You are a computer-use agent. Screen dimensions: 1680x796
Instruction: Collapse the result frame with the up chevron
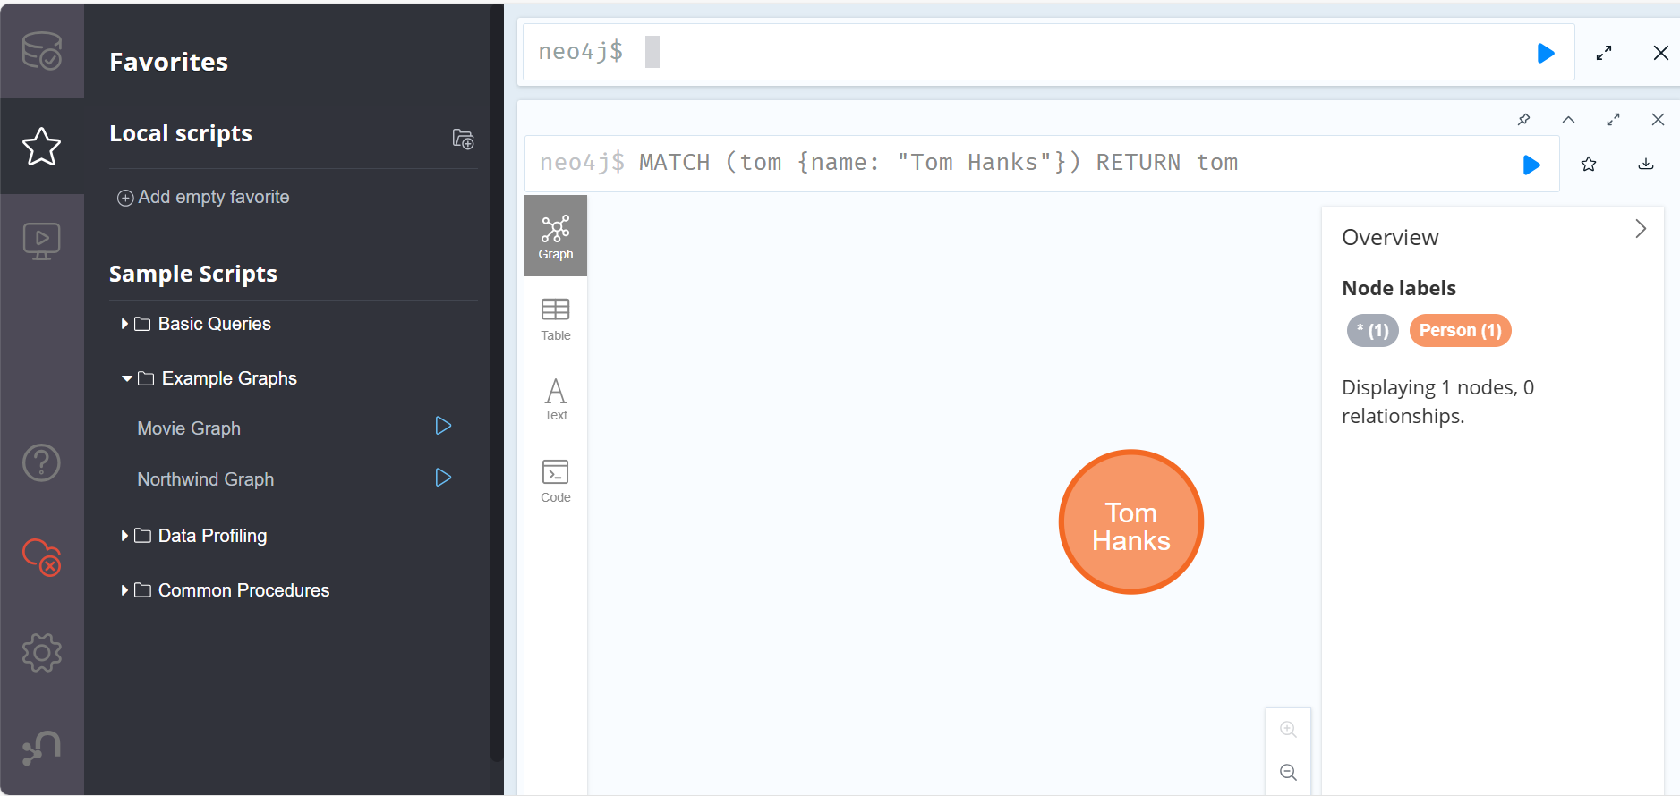(x=1568, y=120)
